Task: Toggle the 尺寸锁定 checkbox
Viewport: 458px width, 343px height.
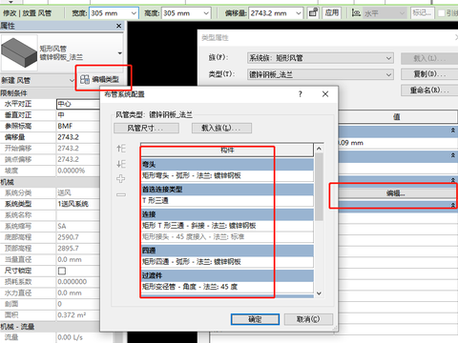Action: tap(62, 271)
